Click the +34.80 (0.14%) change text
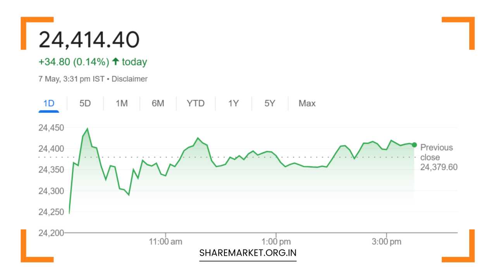 pyautogui.click(x=74, y=62)
